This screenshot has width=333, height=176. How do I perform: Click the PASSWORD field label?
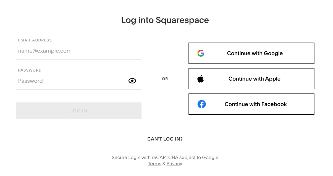pyautogui.click(x=30, y=70)
